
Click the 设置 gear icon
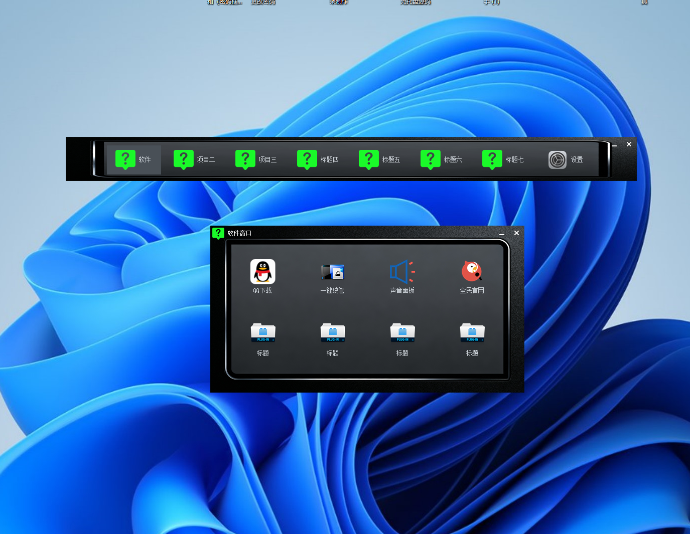tap(558, 160)
